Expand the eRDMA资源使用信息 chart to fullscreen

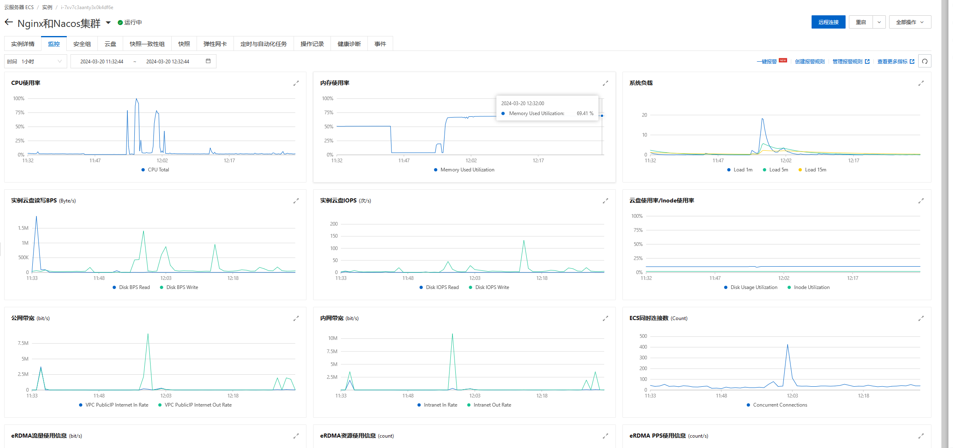coord(605,436)
